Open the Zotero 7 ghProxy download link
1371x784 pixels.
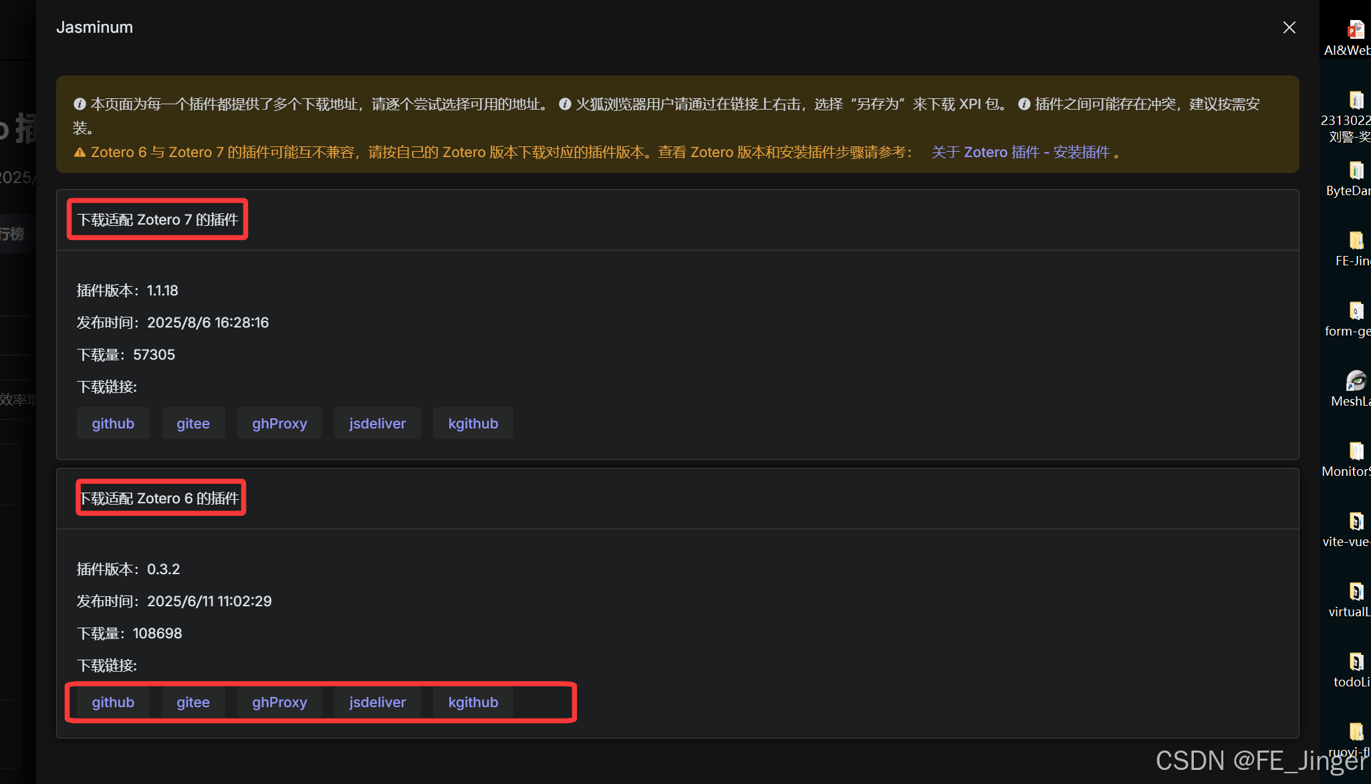[x=279, y=423]
